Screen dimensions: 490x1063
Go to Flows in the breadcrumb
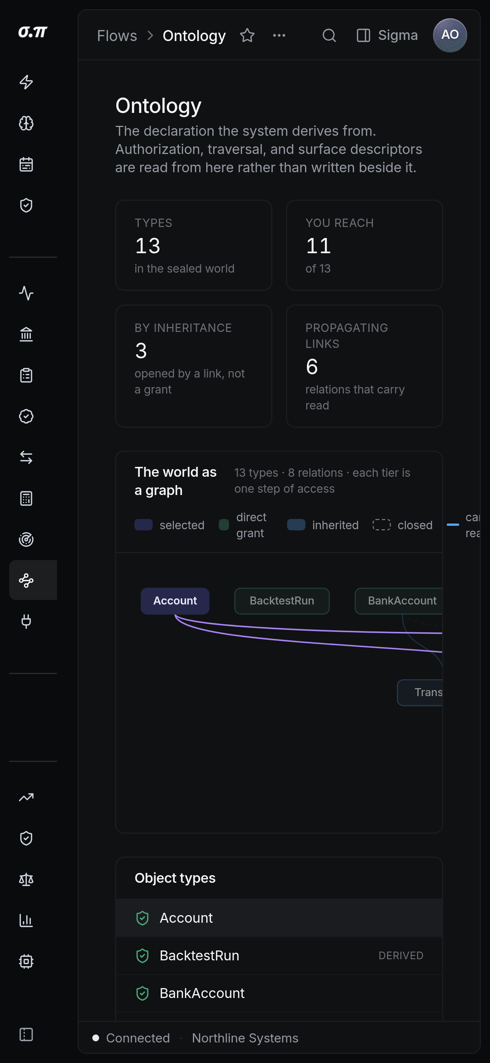[117, 36]
